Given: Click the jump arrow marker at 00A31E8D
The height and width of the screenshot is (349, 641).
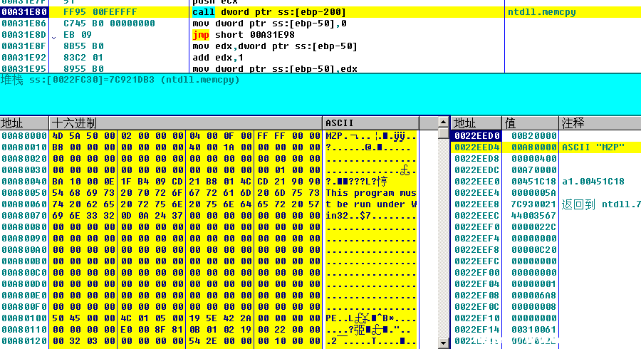Looking at the screenshot, I should pos(53,37).
